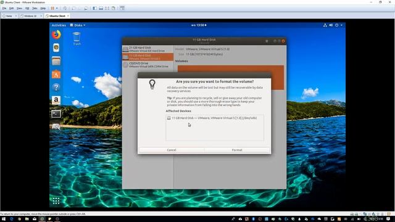Open Rhythmbox from the dock
This screenshot has width=395, height=222.
coord(56,47)
